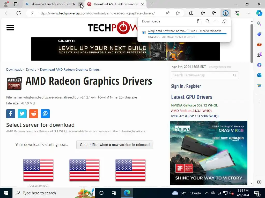
Task: Add a new sidebar app
Action: [259, 102]
